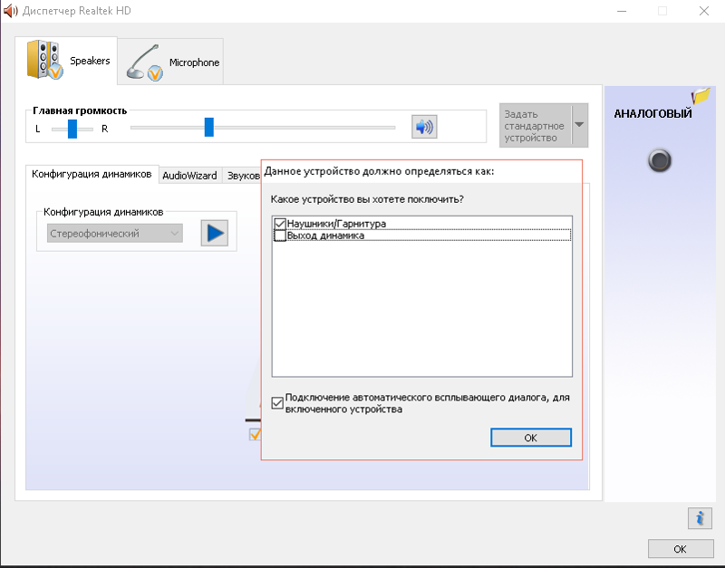Open the information 'i' icon
Viewport: 725px width, 568px height.
pos(700,518)
